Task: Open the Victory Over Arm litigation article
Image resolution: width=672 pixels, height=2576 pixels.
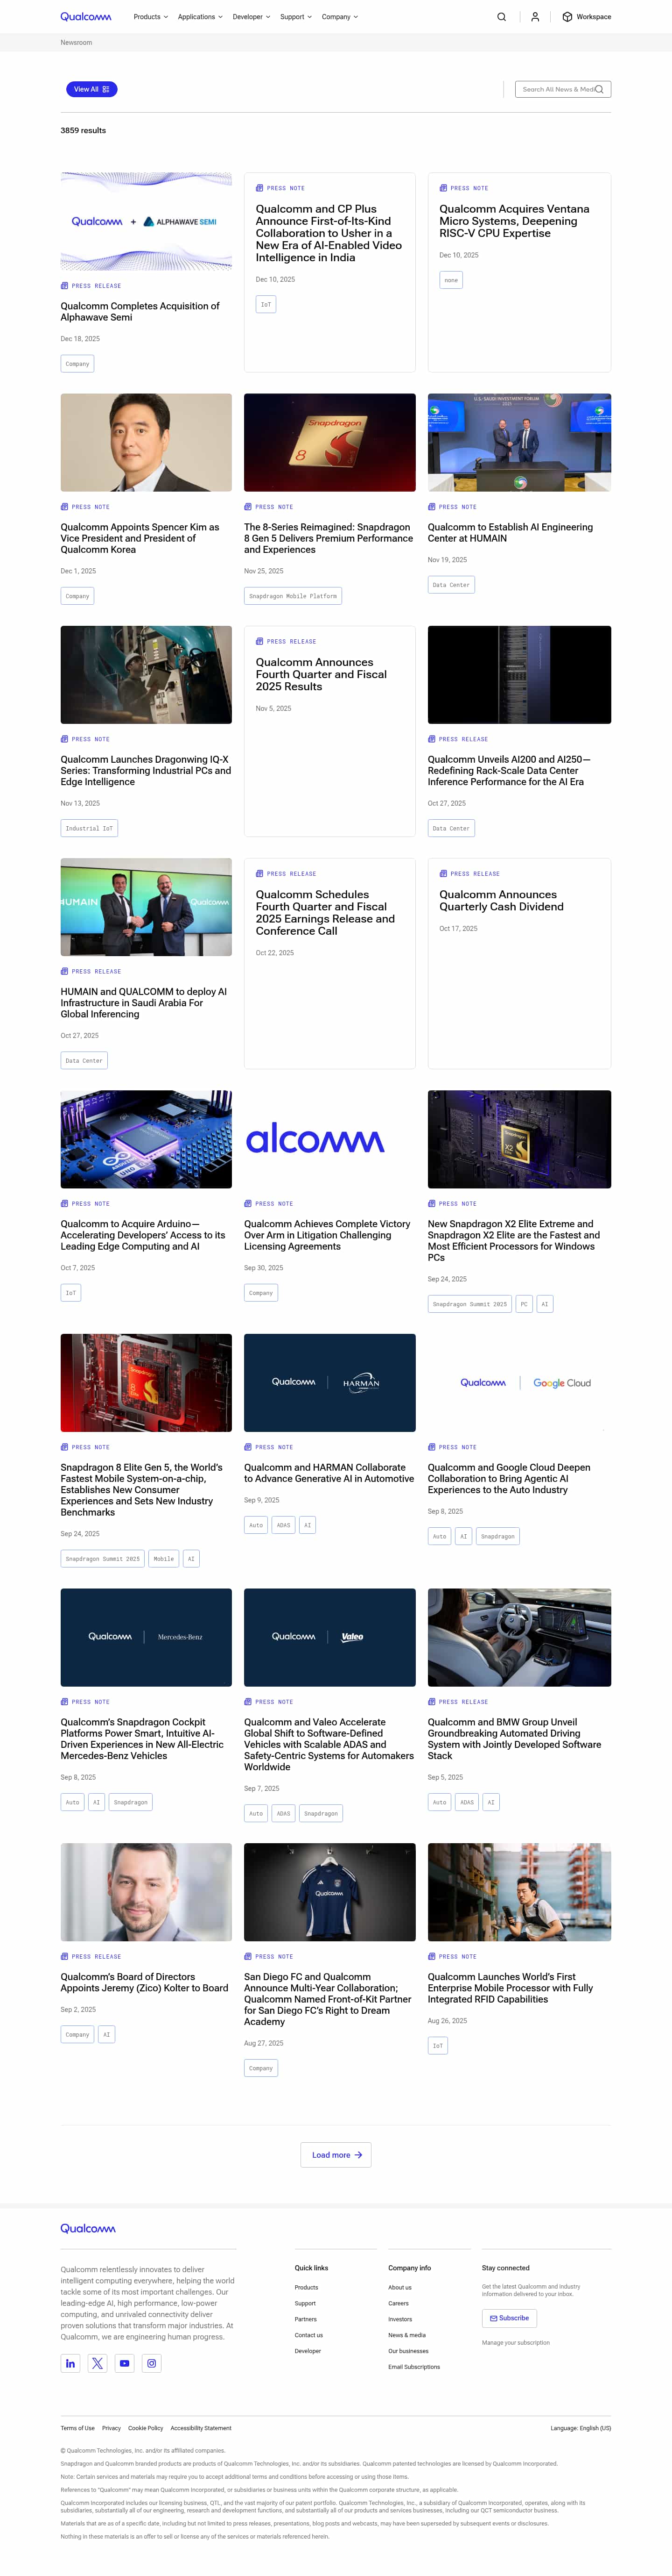Action: [328, 1235]
